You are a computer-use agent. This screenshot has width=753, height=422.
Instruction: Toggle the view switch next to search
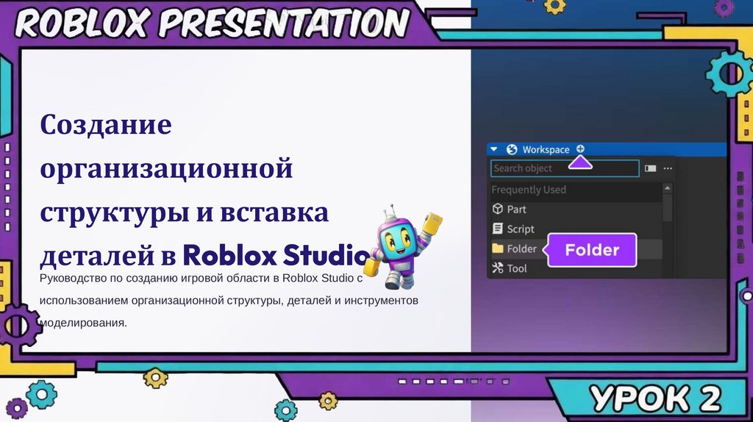[x=650, y=168]
